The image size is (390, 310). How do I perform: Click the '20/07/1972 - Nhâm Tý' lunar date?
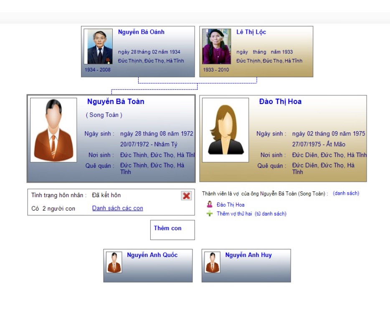click(x=149, y=144)
